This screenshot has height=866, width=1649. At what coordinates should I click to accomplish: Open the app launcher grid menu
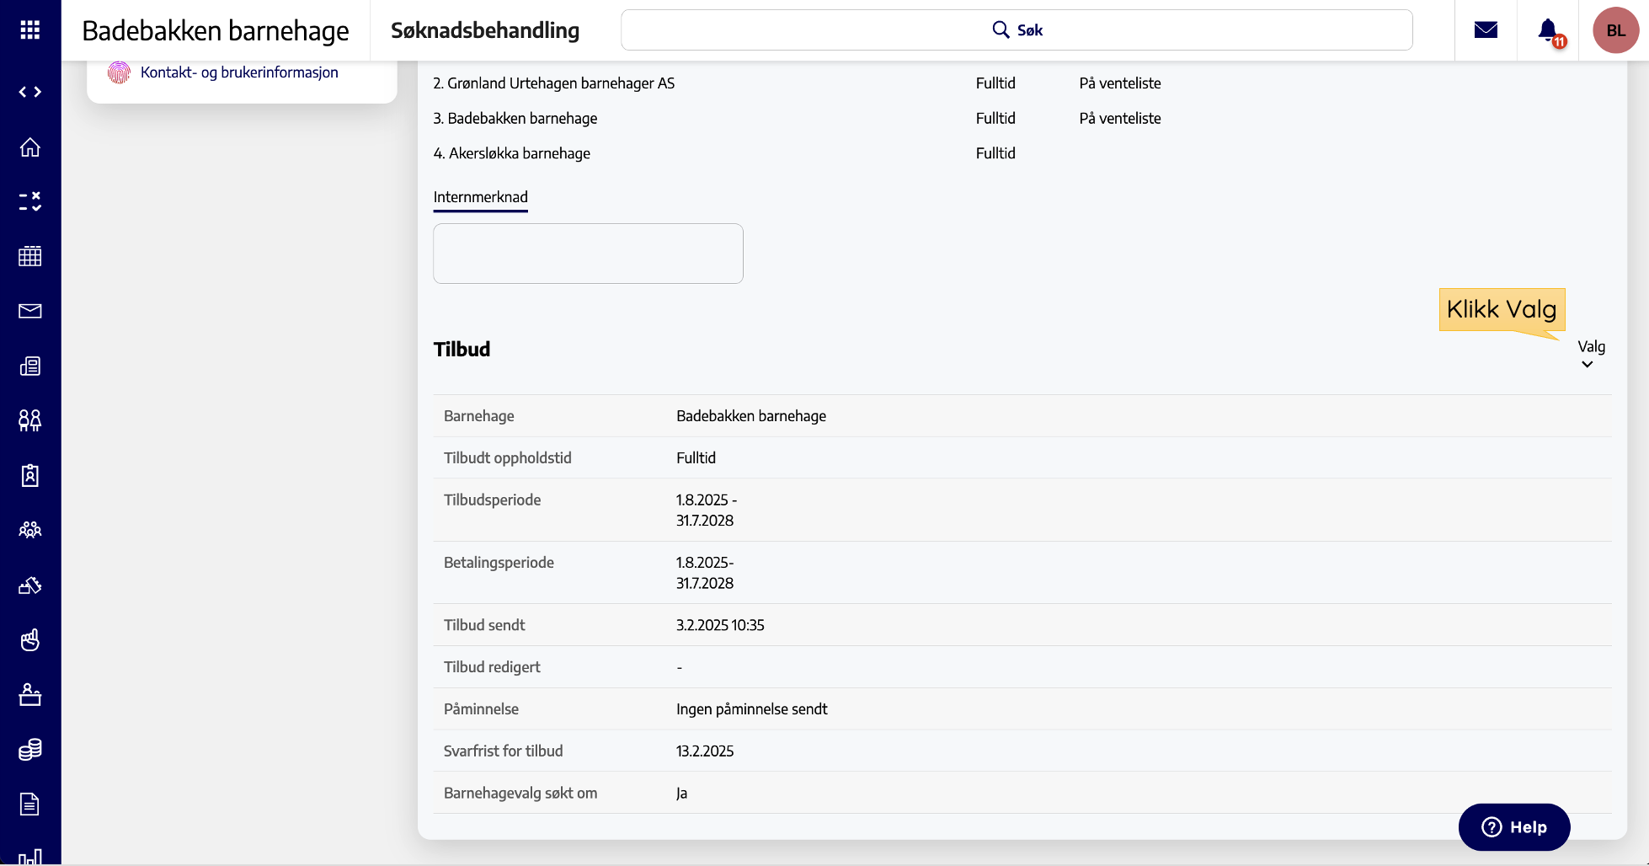tap(30, 30)
